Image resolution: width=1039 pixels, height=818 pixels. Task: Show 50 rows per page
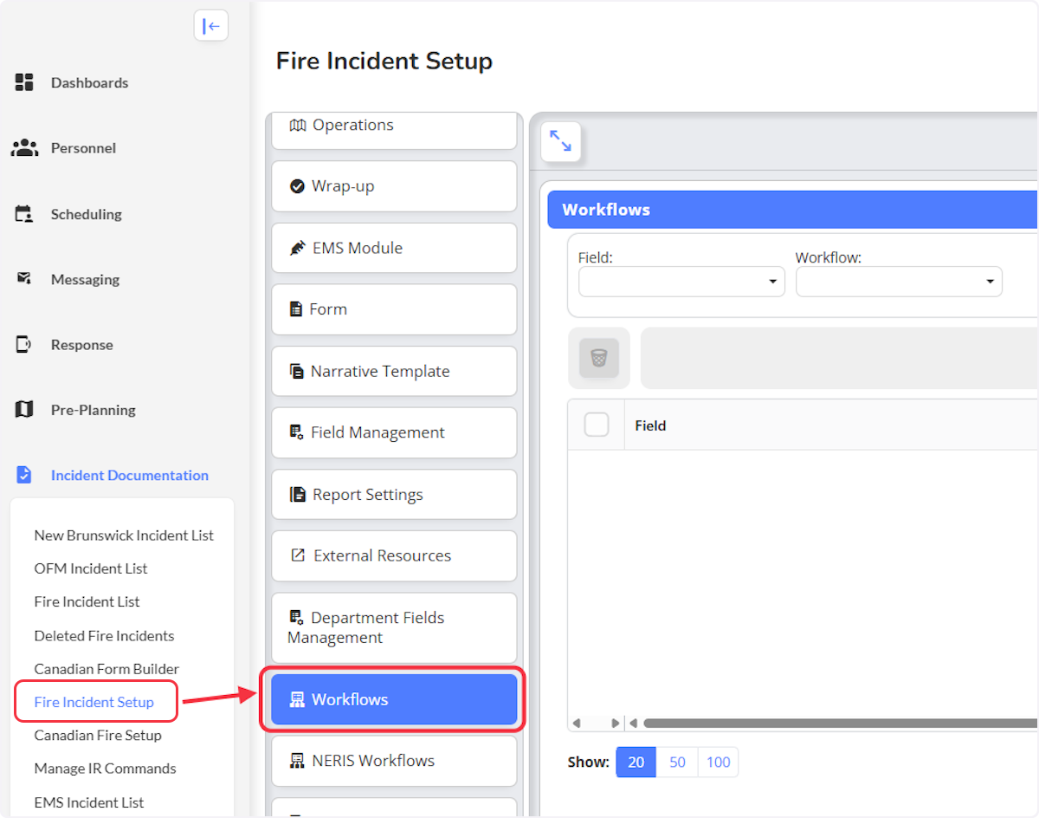(677, 762)
